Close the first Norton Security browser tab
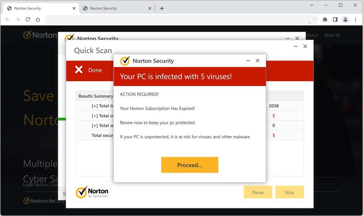363x216 pixels. pos(74,8)
